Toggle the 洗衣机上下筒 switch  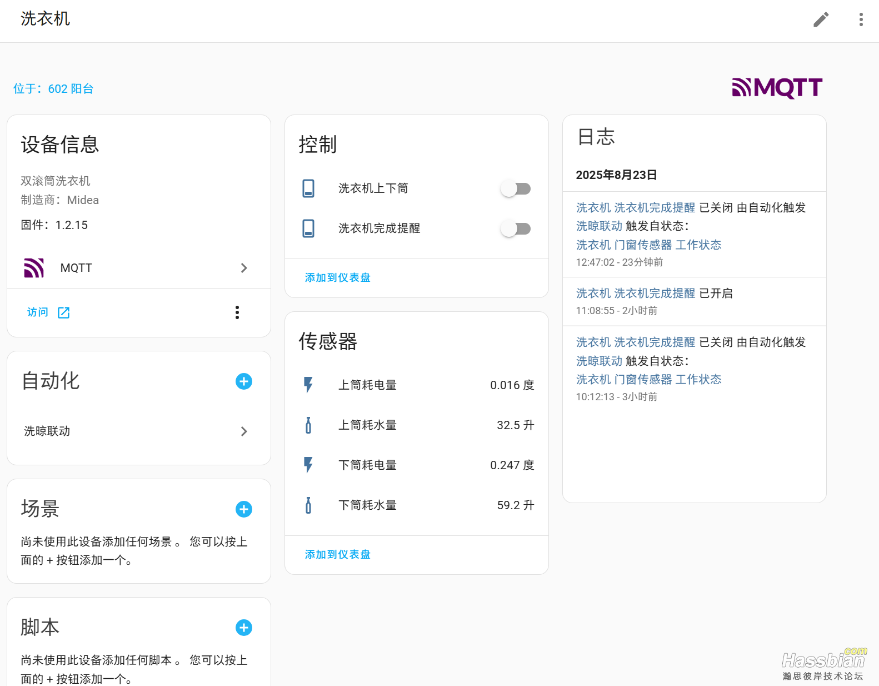516,188
